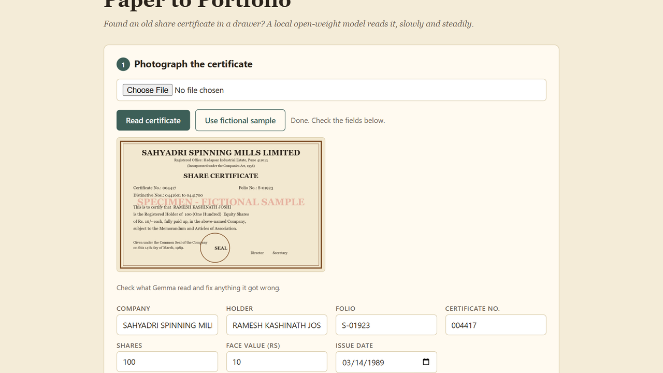Image resolution: width=663 pixels, height=373 pixels.
Task: Click the 'Photograph the certificate' heading
Action: click(193, 64)
